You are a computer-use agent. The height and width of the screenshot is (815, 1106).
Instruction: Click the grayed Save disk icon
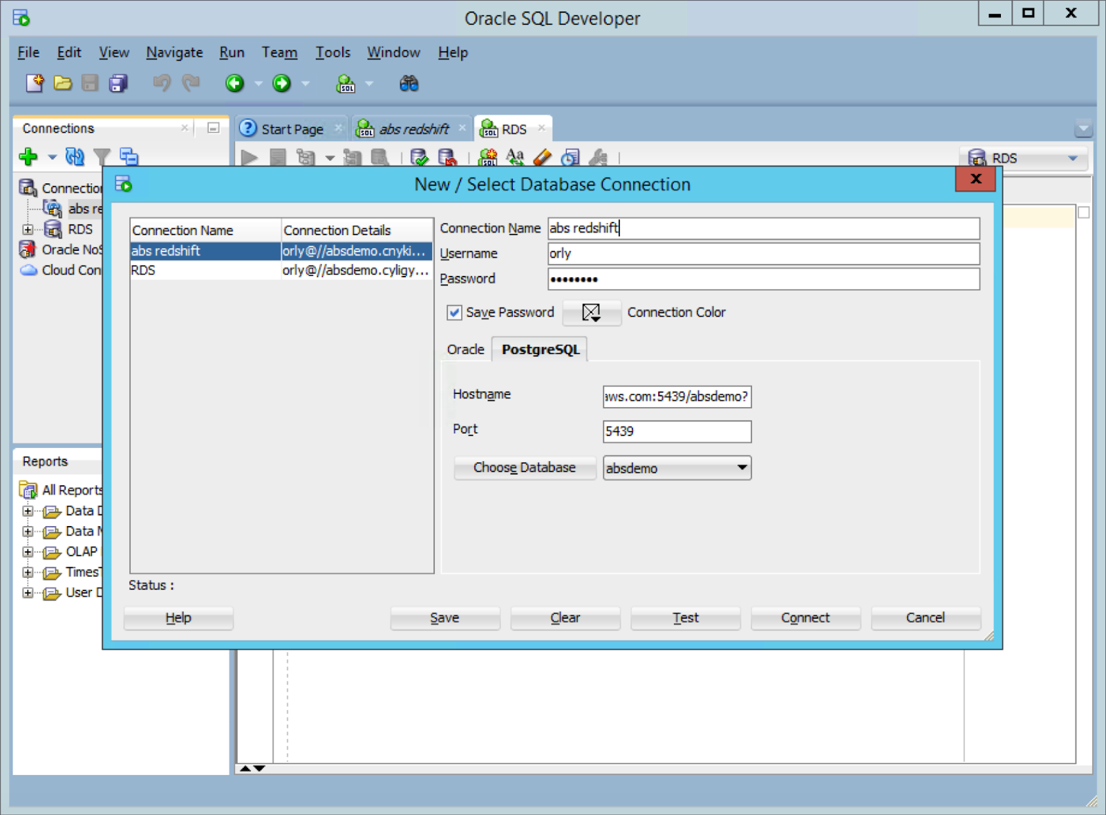[90, 84]
